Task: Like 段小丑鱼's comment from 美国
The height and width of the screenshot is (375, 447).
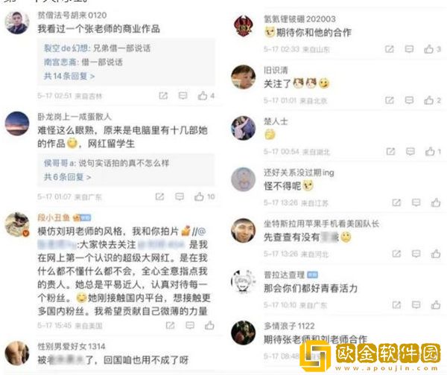Action: coord(209,325)
